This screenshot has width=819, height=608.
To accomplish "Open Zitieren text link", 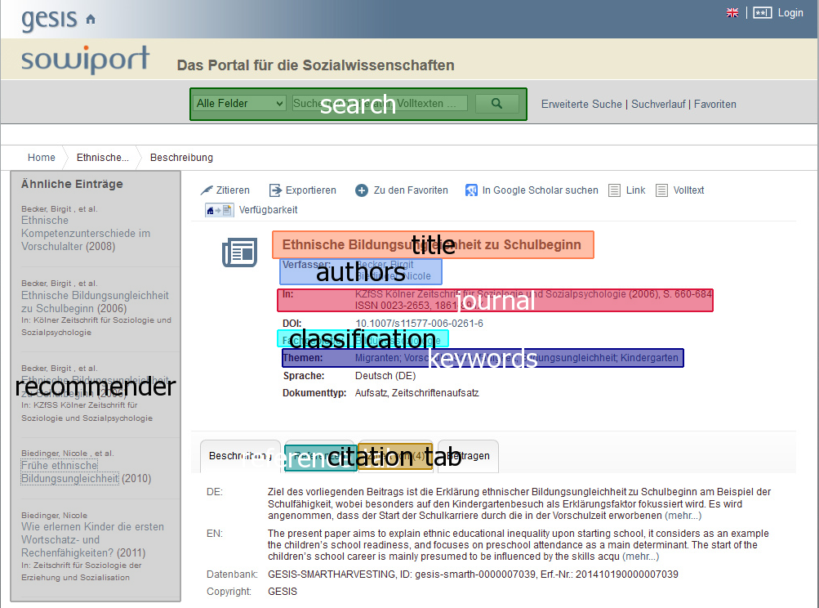I will click(x=233, y=190).
